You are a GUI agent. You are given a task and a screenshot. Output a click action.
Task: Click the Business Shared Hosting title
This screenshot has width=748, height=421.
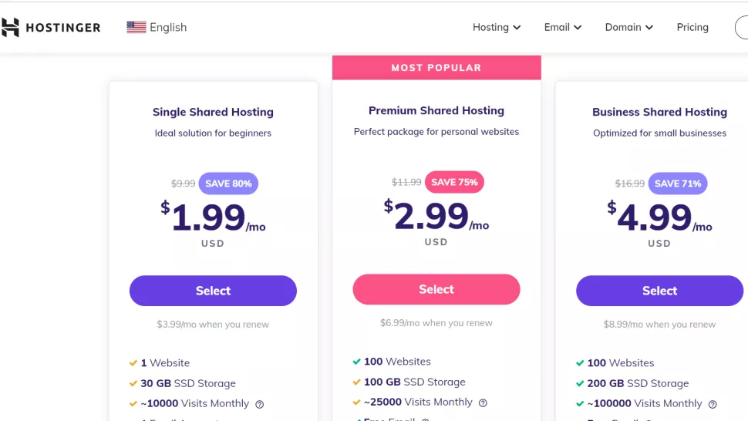tap(660, 112)
